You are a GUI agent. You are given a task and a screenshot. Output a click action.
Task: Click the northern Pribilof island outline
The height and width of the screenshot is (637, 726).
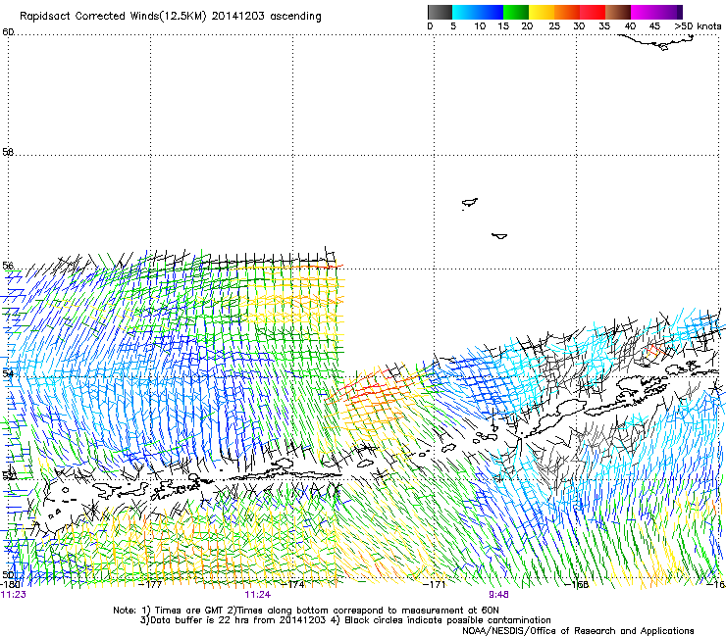[470, 203]
